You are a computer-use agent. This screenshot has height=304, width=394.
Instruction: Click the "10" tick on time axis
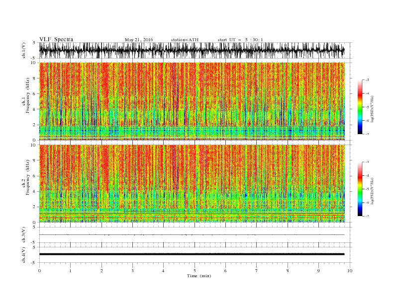(350, 271)
